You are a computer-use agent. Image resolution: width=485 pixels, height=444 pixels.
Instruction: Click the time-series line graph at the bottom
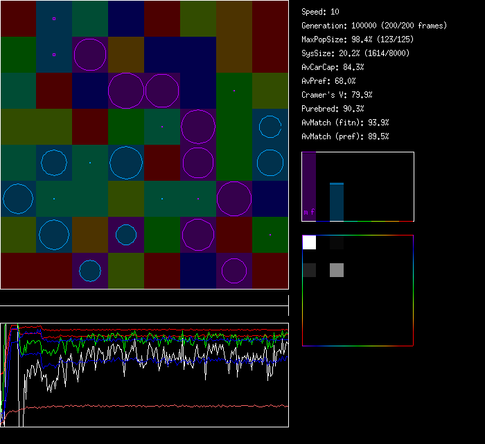(x=144, y=374)
